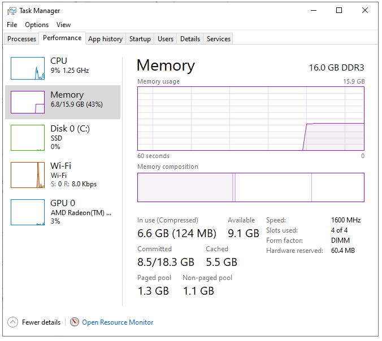Open the View menu
The width and height of the screenshot is (382, 341).
[x=63, y=25]
